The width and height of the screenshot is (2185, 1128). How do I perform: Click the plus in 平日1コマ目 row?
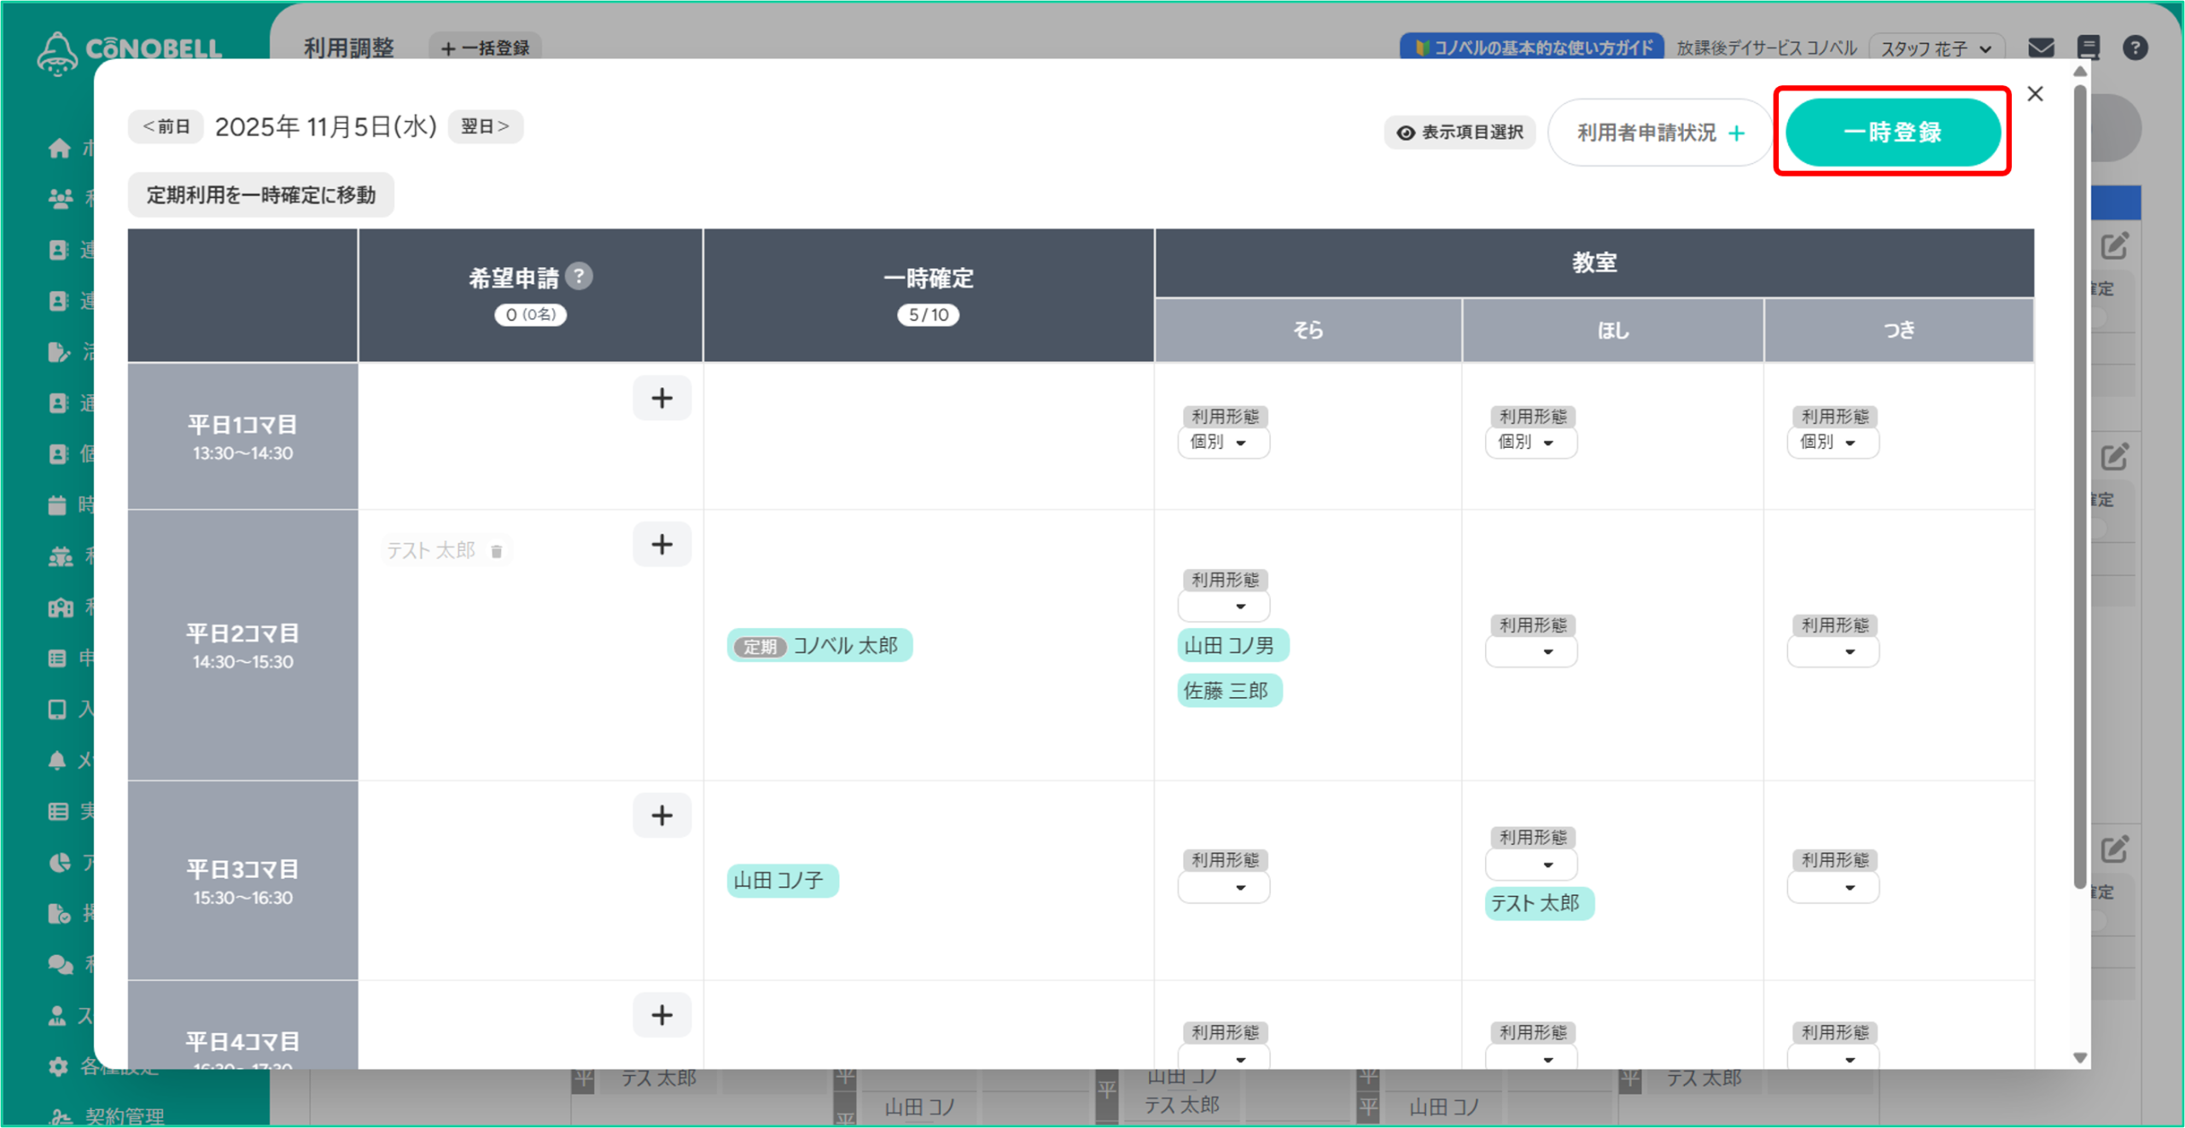point(661,398)
